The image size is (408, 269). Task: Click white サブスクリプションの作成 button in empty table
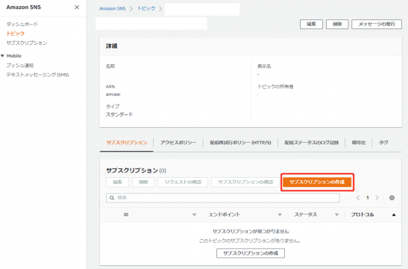coord(251,253)
